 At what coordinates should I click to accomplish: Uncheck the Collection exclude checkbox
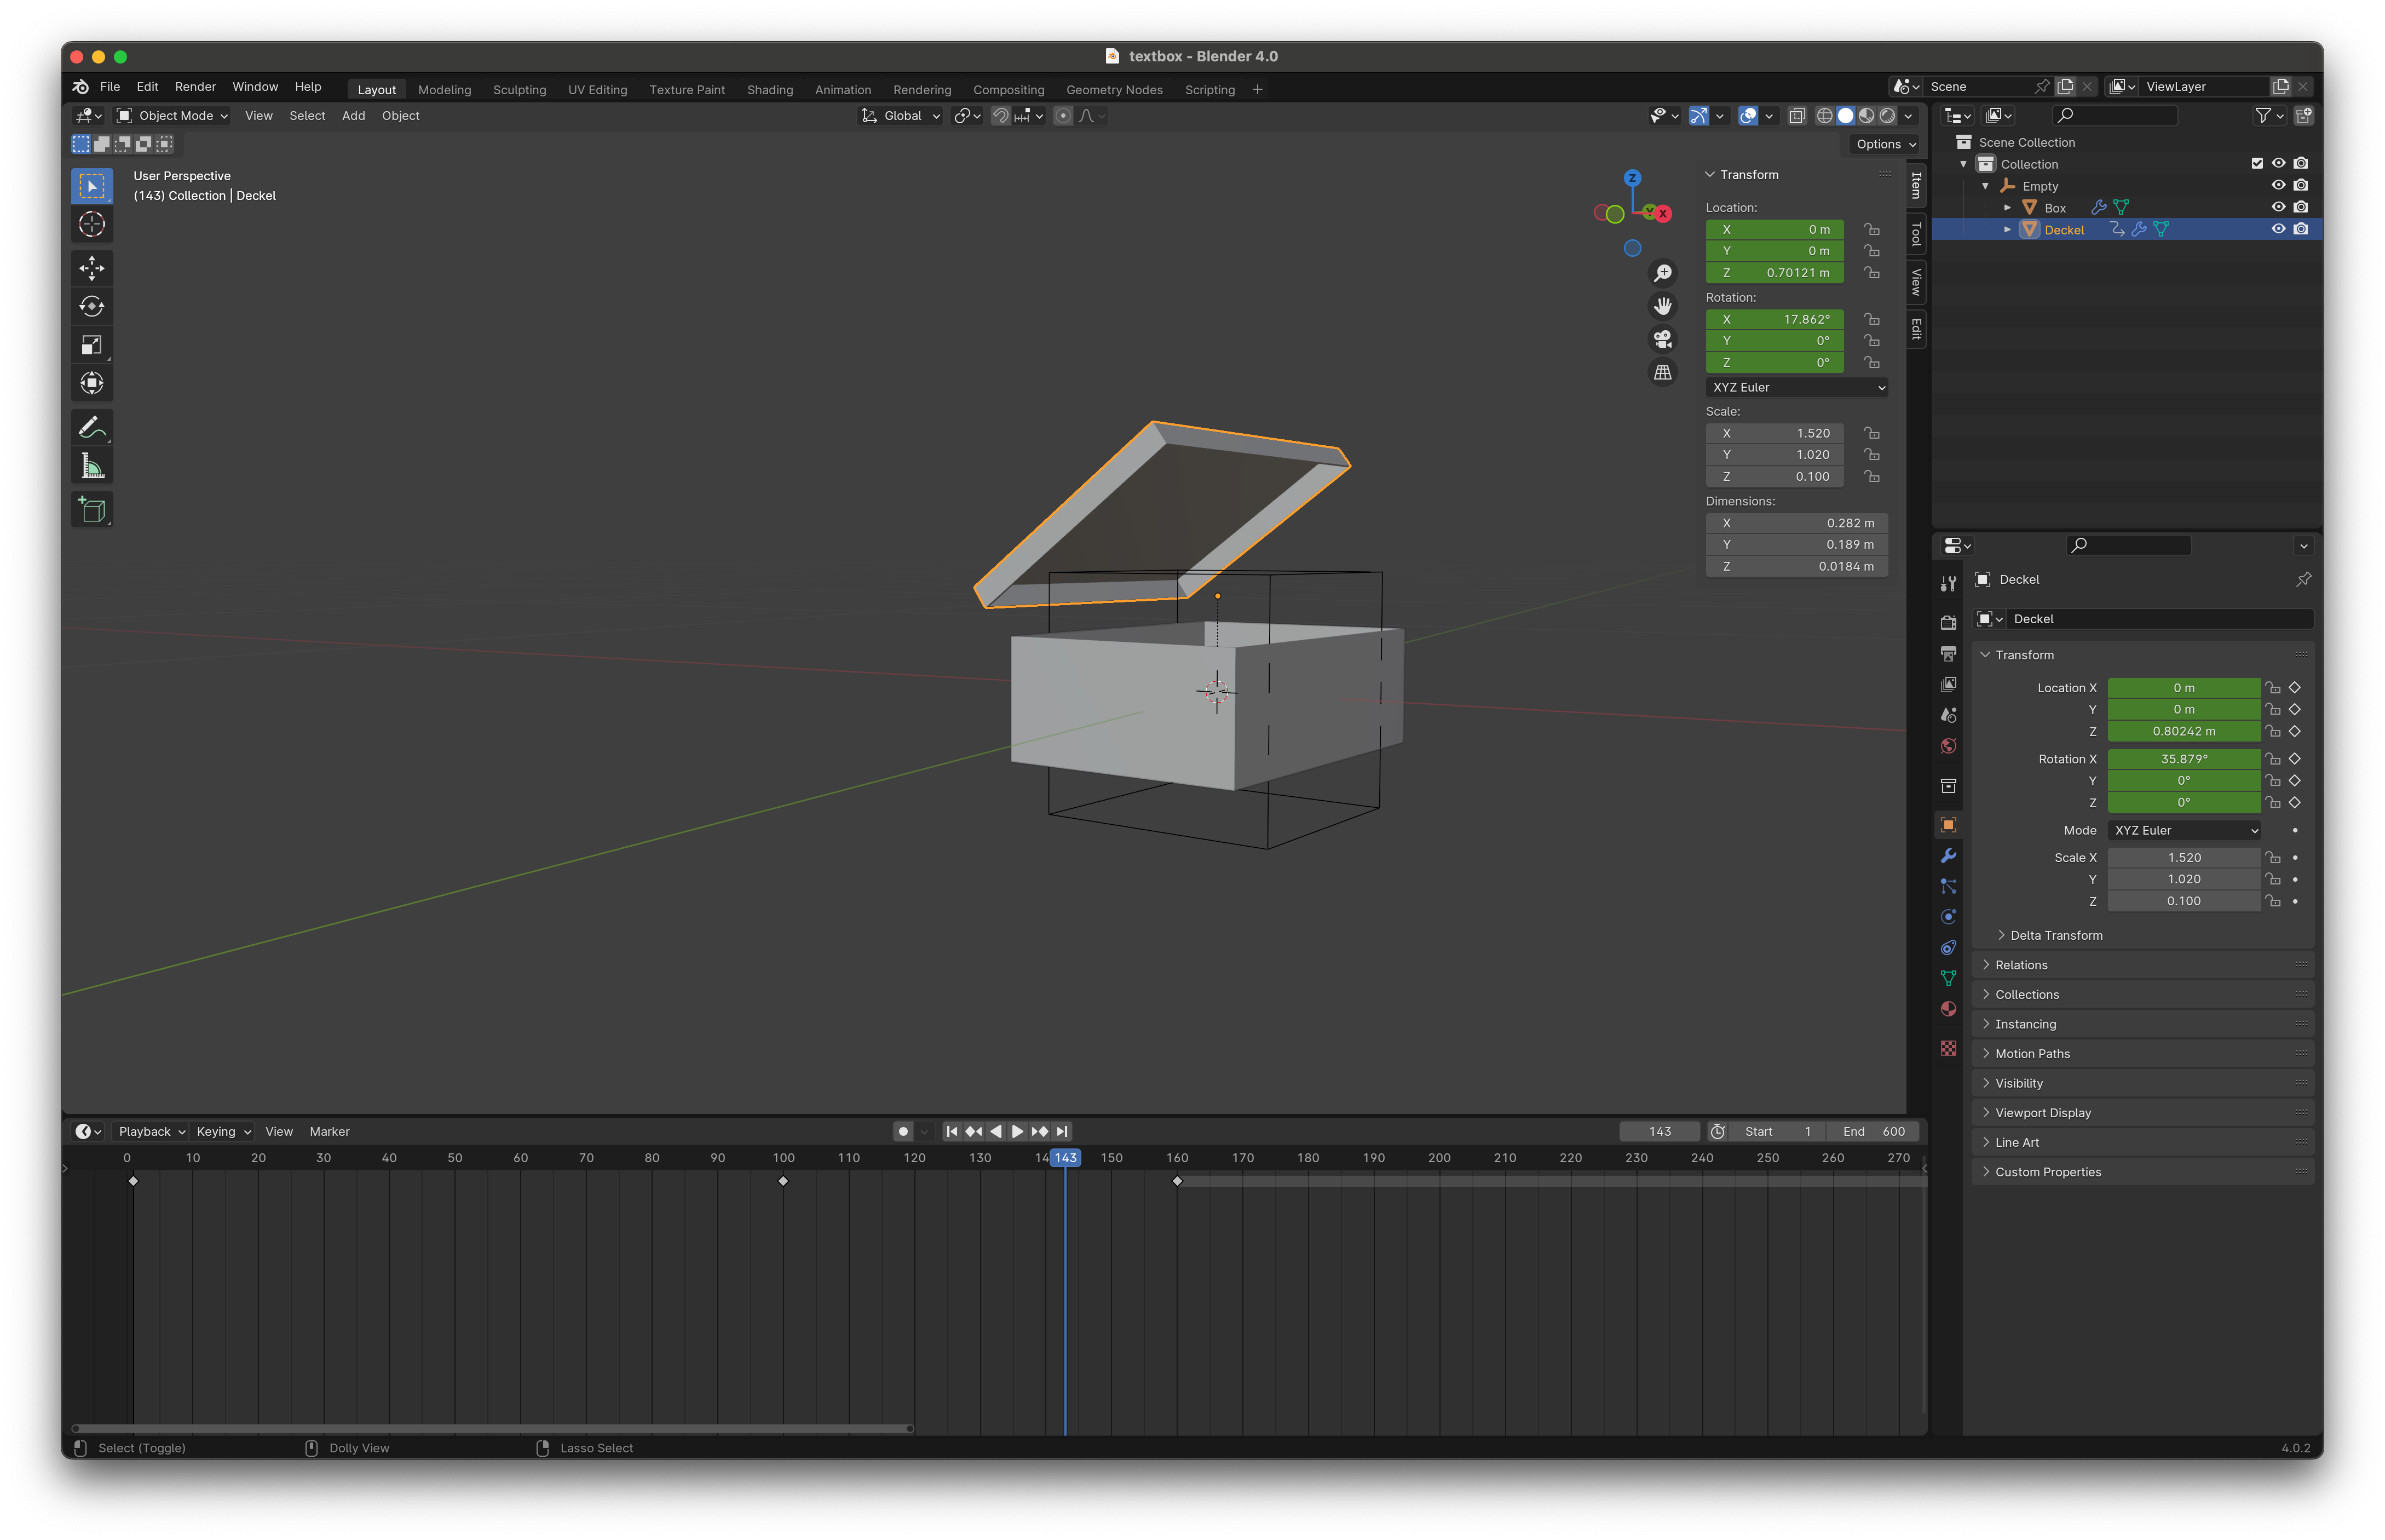pos(2256,163)
